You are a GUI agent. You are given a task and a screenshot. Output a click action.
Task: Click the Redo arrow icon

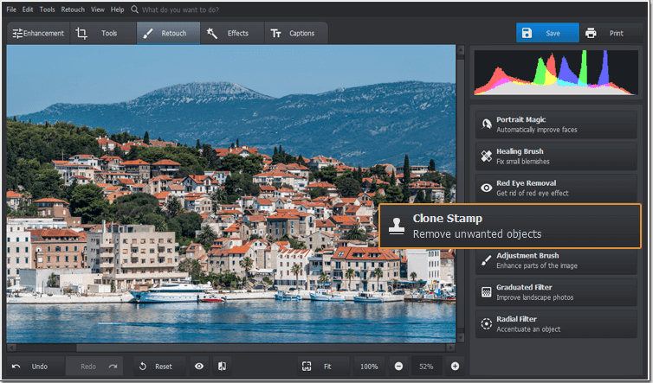point(113,366)
